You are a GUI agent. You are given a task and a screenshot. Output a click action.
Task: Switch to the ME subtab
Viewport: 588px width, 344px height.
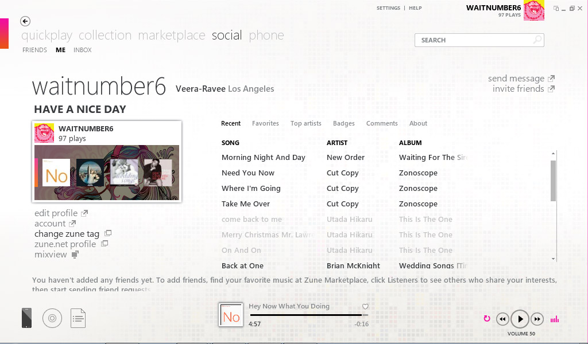coord(61,50)
